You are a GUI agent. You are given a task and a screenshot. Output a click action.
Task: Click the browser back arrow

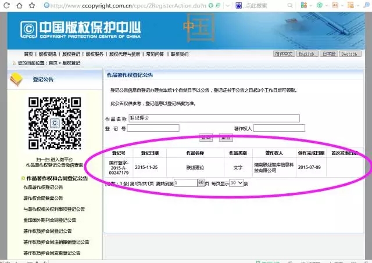click(5, 5)
